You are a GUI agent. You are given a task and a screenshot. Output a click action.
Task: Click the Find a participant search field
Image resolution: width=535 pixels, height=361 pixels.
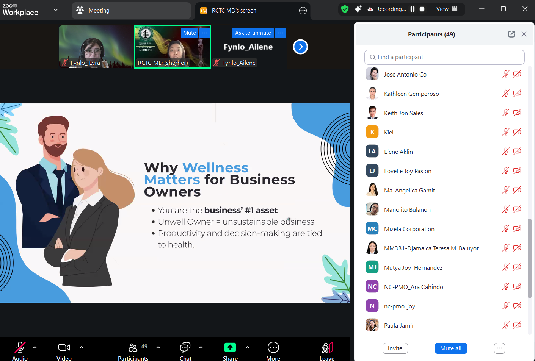(x=444, y=57)
